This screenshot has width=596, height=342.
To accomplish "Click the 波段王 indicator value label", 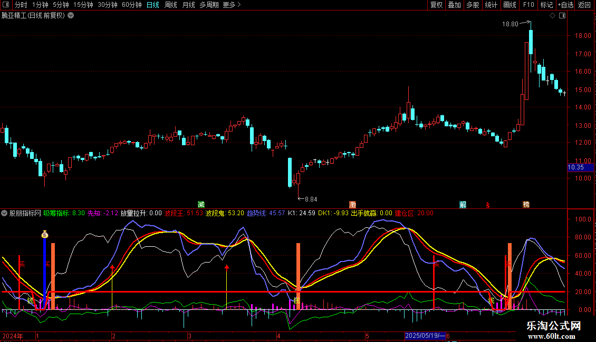I will click(184, 213).
